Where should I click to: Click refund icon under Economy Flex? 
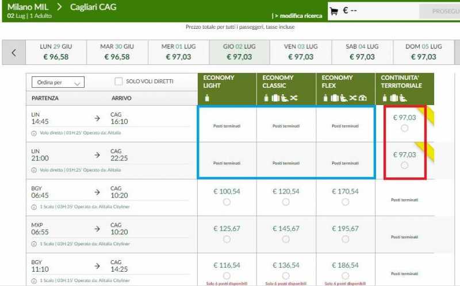[x=363, y=98]
